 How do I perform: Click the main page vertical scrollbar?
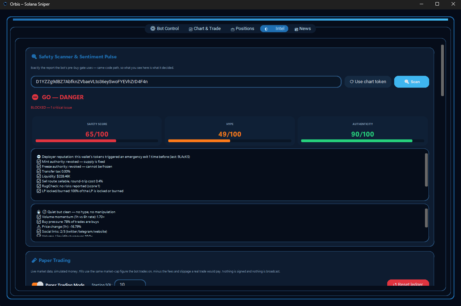click(x=442, y=70)
